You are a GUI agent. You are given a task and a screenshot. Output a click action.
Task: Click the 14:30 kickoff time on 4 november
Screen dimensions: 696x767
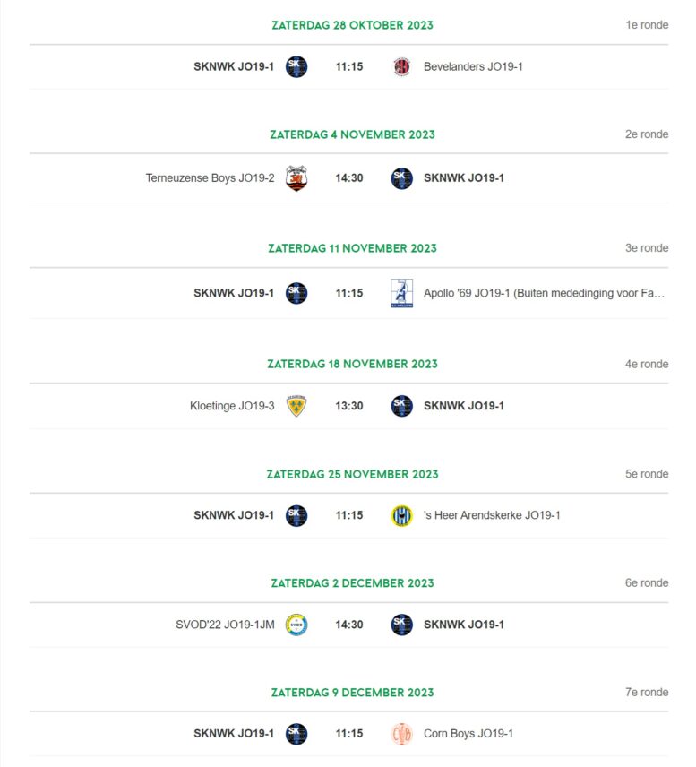[349, 178]
